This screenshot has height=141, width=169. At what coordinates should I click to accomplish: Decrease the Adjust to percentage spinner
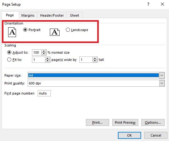[44, 54]
